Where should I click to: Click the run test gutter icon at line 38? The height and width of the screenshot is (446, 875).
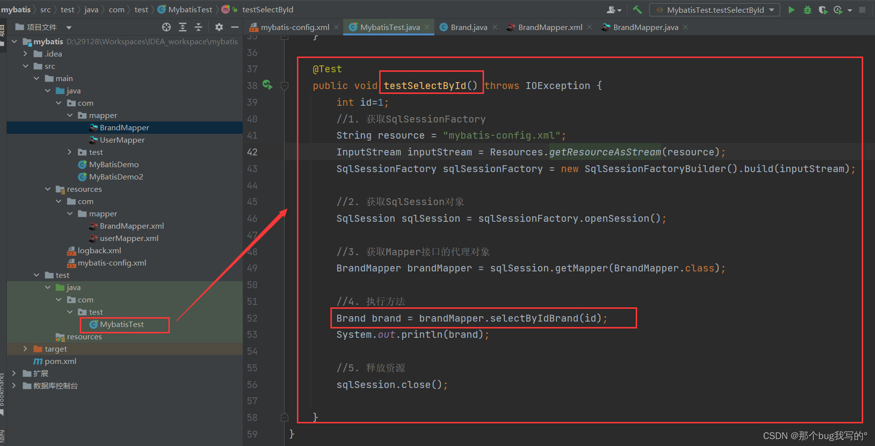coord(267,85)
